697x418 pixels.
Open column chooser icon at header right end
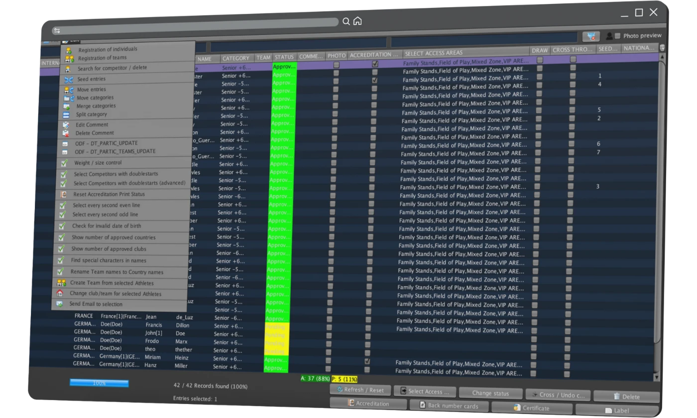[662, 48]
